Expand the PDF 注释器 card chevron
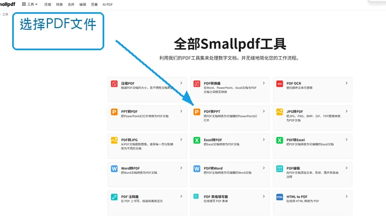The image size is (386, 218). click(x=181, y=196)
